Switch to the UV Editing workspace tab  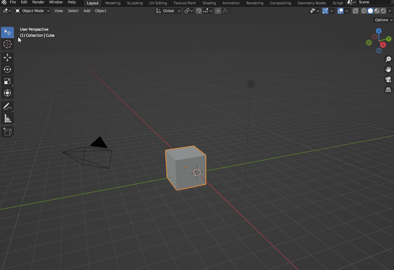[158, 3]
